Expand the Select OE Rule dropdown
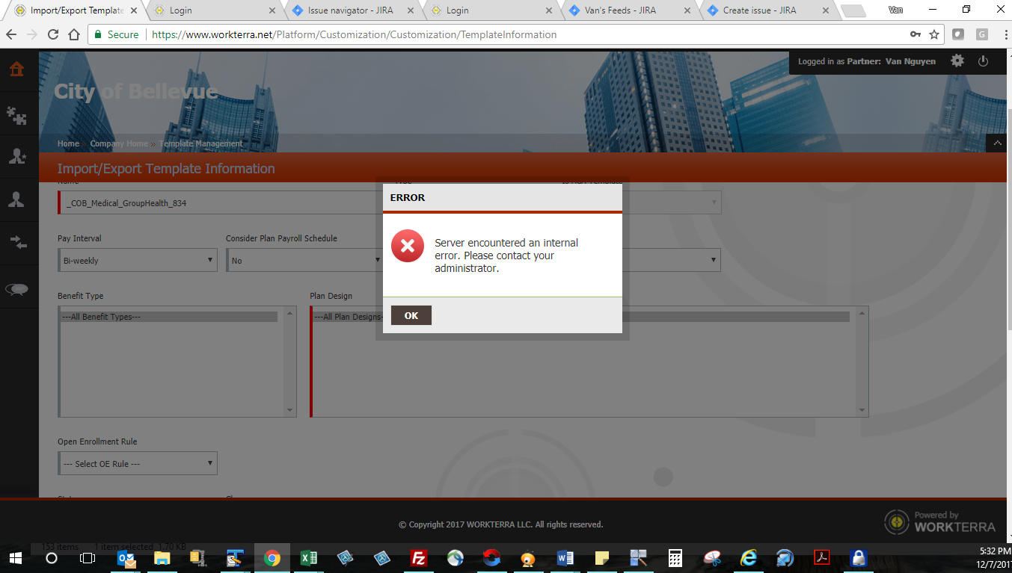Screen dimensions: 1012x573 (138, 463)
